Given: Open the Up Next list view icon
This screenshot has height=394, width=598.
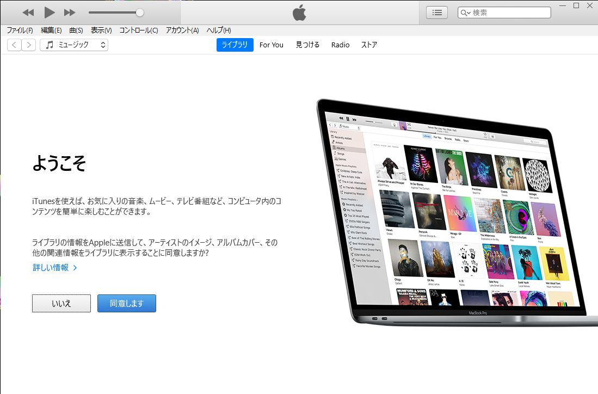Looking at the screenshot, I should [x=436, y=12].
